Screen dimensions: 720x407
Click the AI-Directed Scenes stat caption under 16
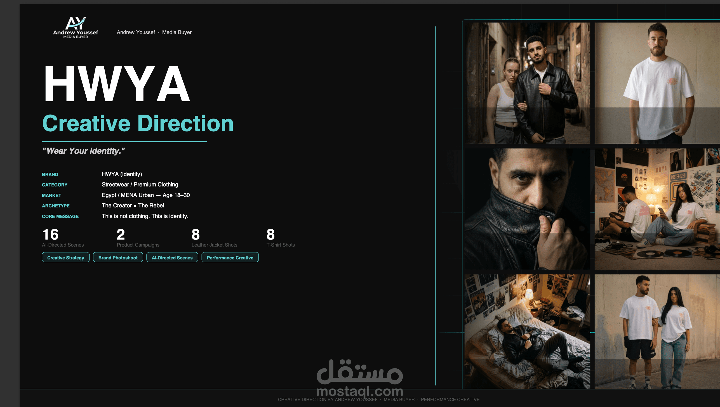[x=63, y=245]
